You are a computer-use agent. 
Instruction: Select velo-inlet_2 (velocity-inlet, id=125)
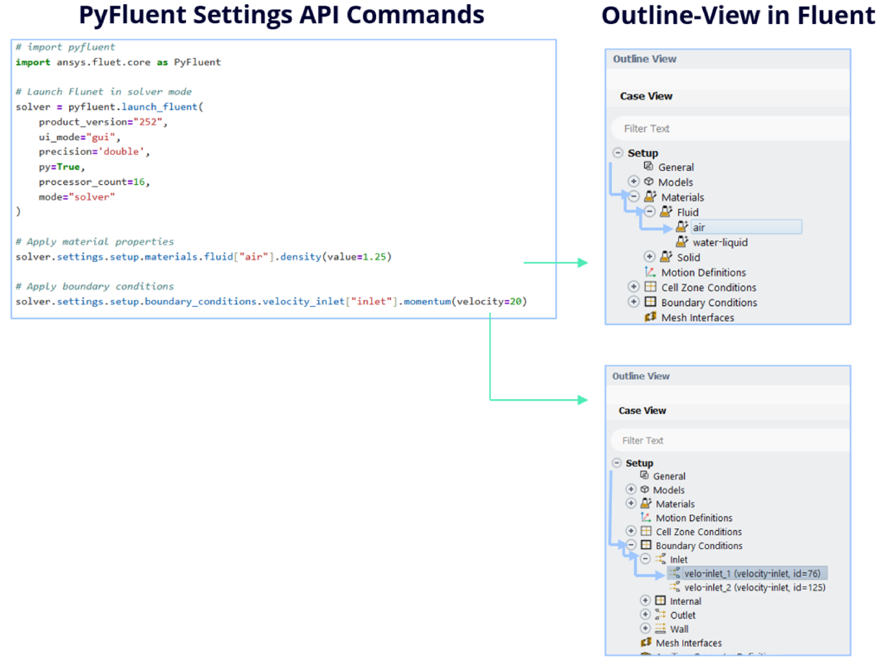[755, 587]
